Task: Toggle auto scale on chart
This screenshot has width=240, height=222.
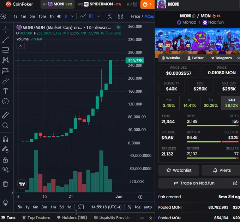Action: click(148, 207)
